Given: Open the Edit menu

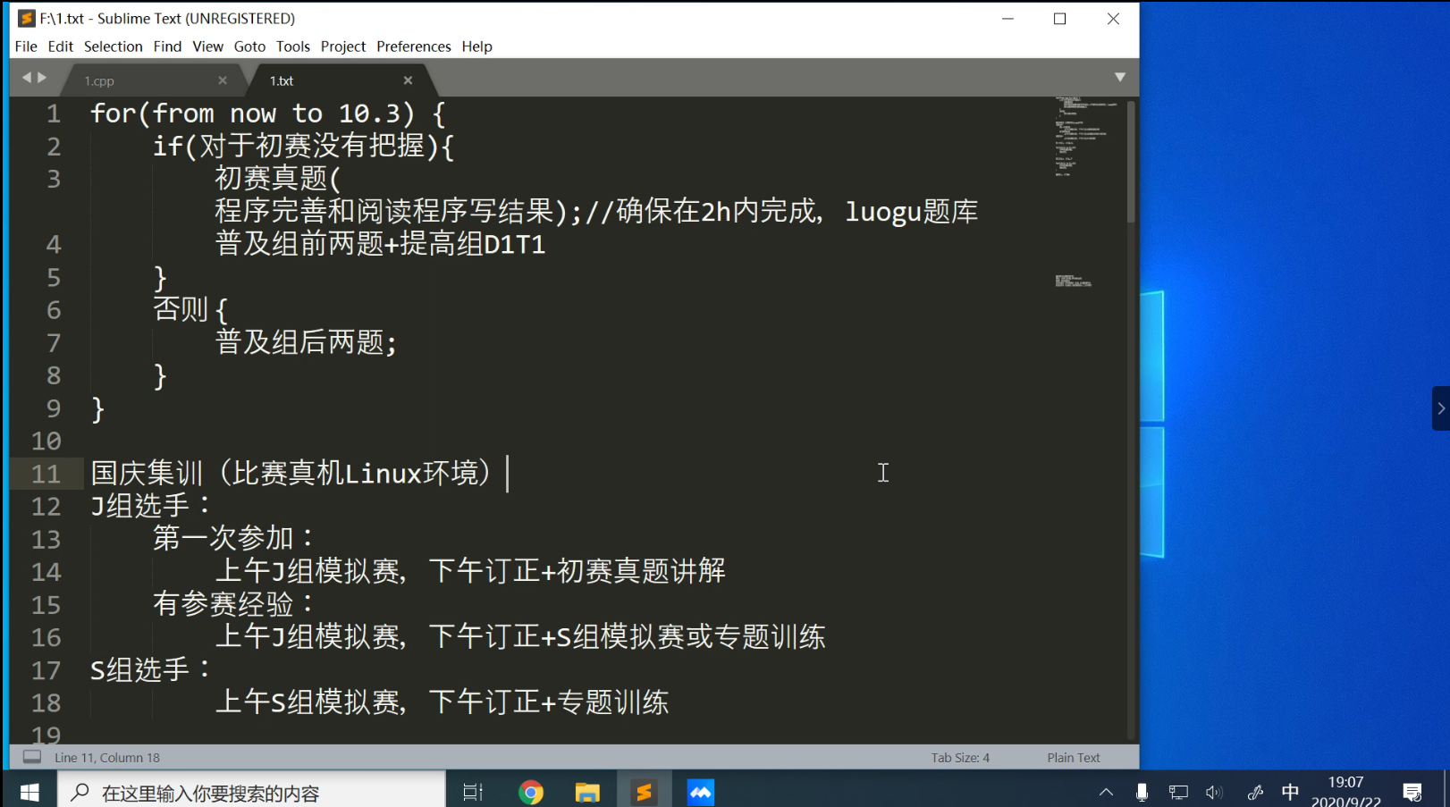Looking at the screenshot, I should pos(61,46).
